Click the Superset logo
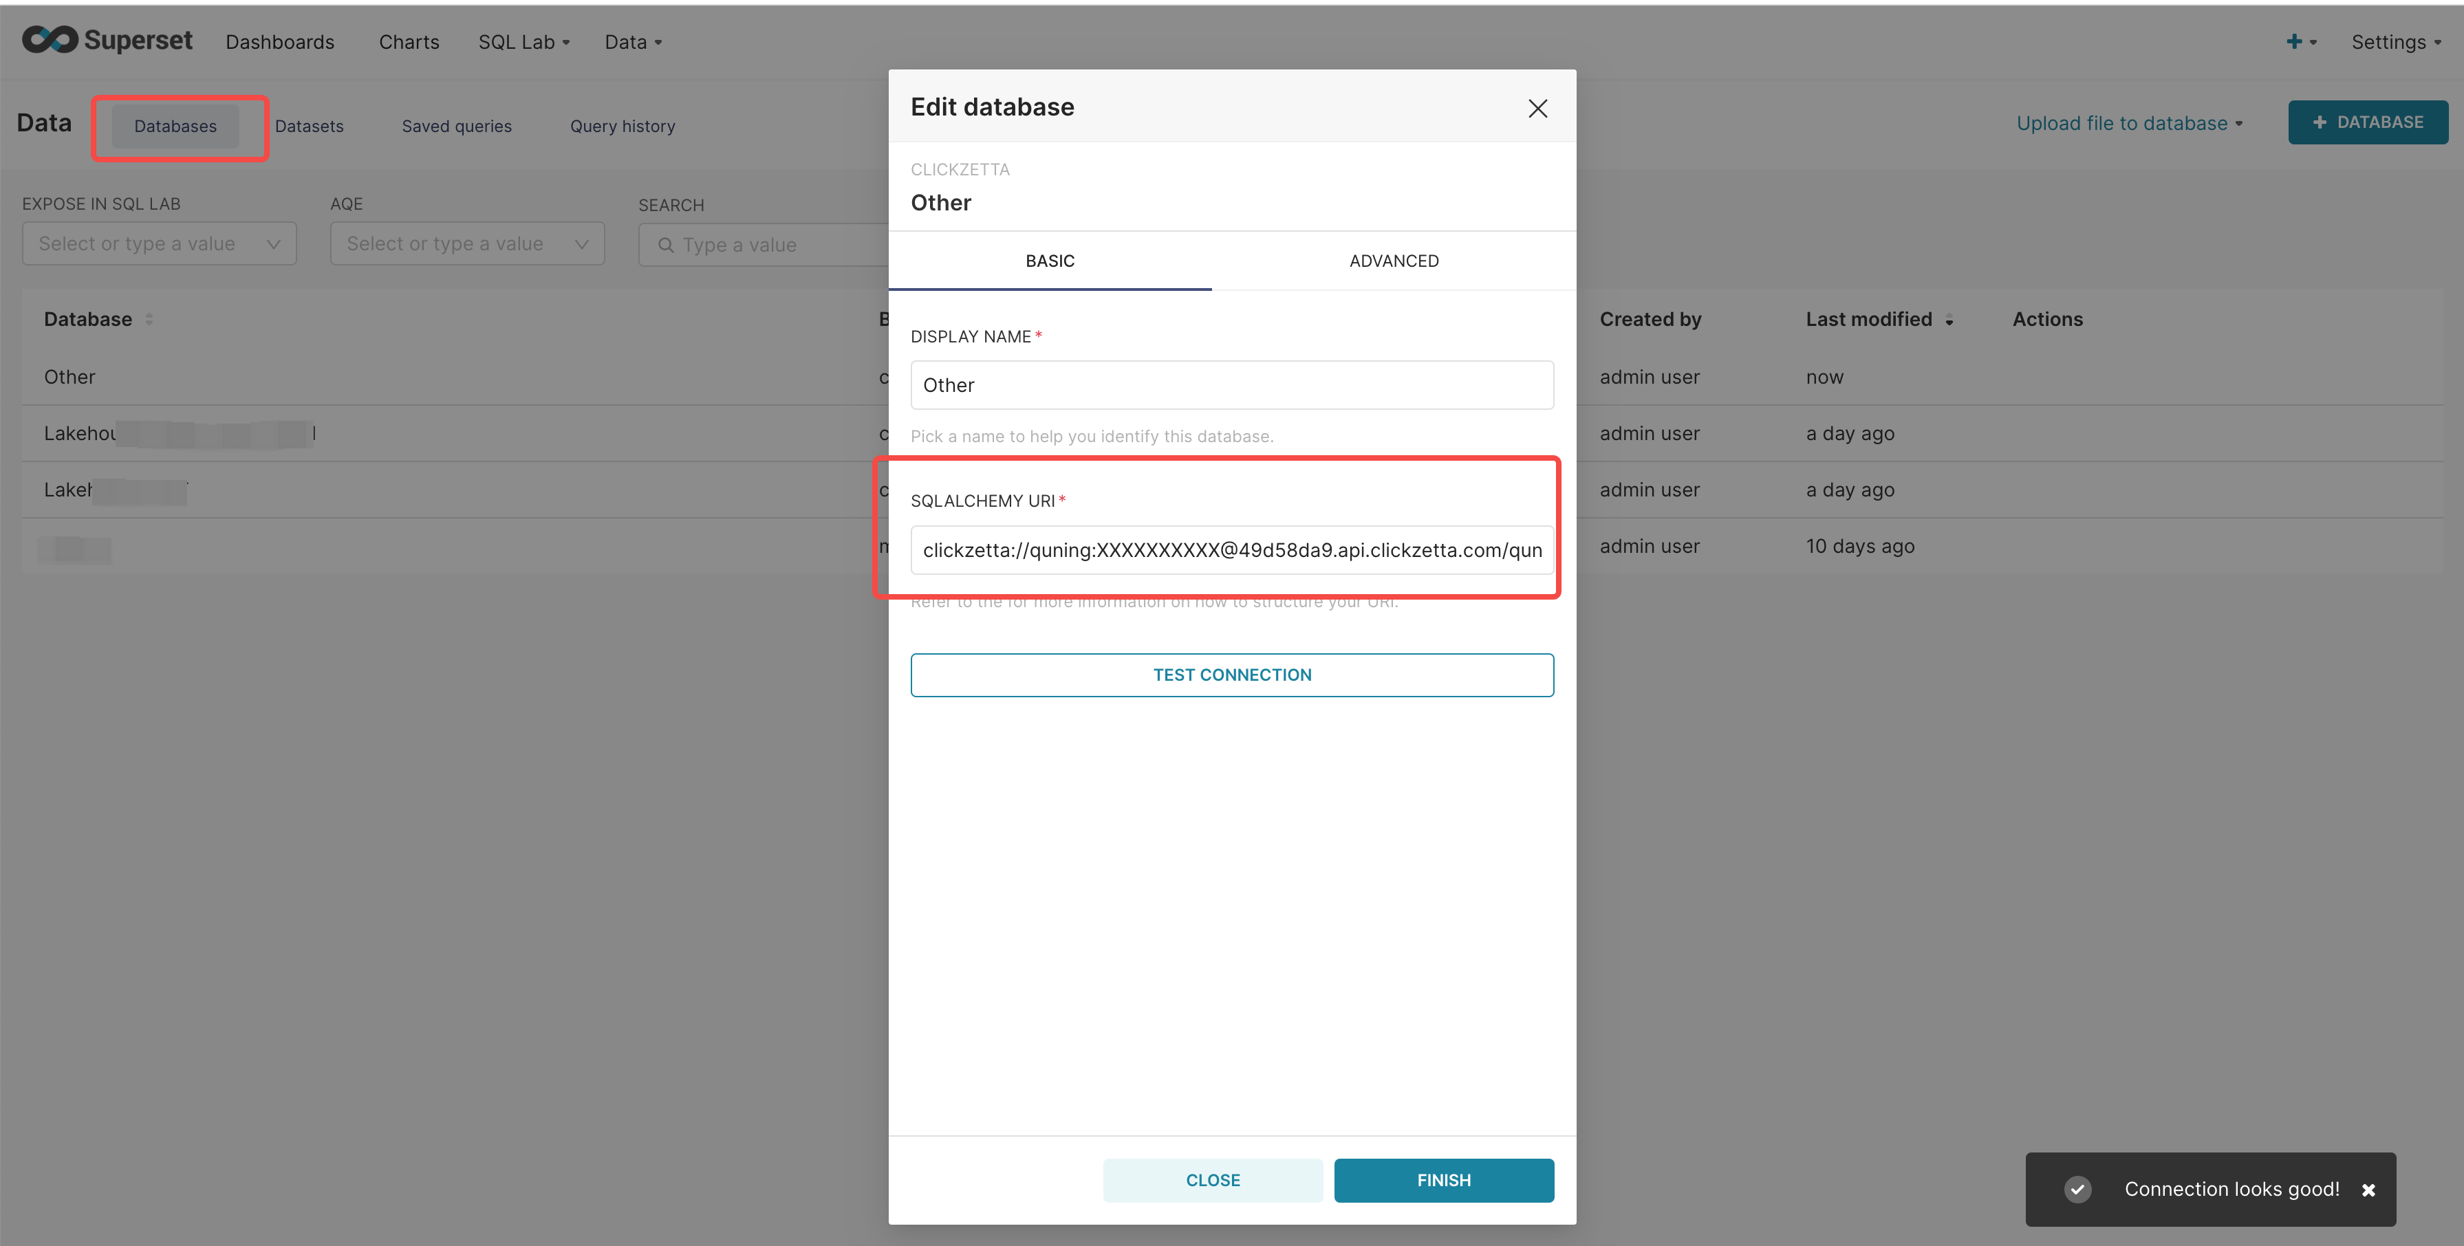 coord(106,40)
